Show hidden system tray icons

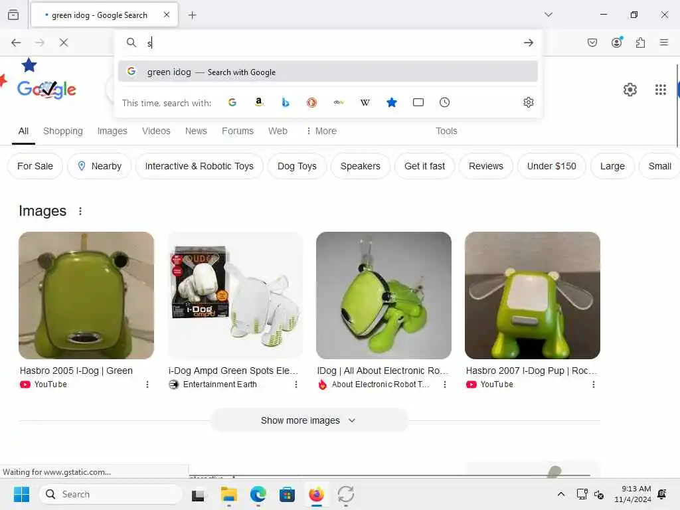pos(560,494)
